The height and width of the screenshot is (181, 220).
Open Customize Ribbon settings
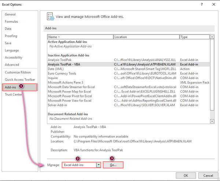[x=18, y=72]
